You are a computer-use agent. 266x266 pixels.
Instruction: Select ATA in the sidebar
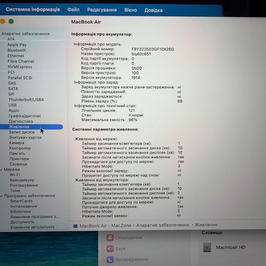tap(11, 39)
